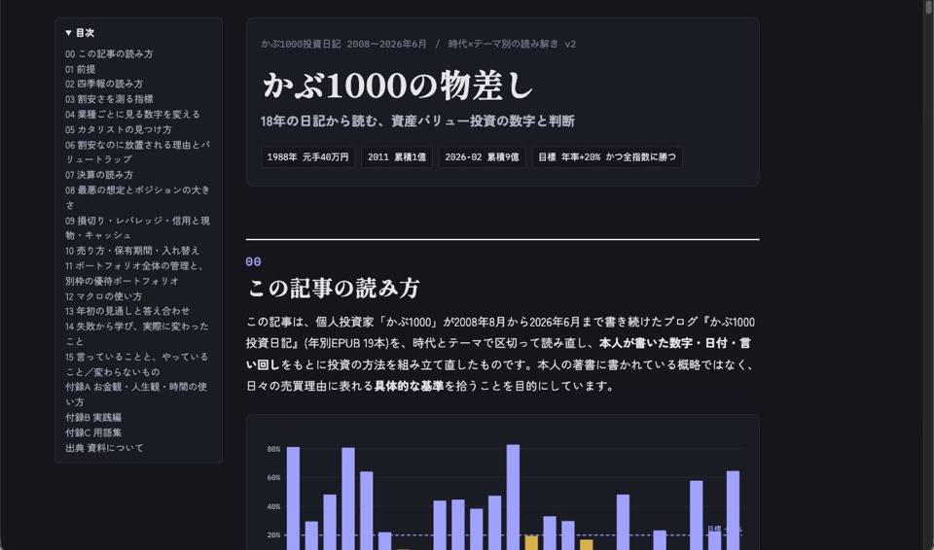
Task: Click the purple 00 section number
Action: click(253, 262)
